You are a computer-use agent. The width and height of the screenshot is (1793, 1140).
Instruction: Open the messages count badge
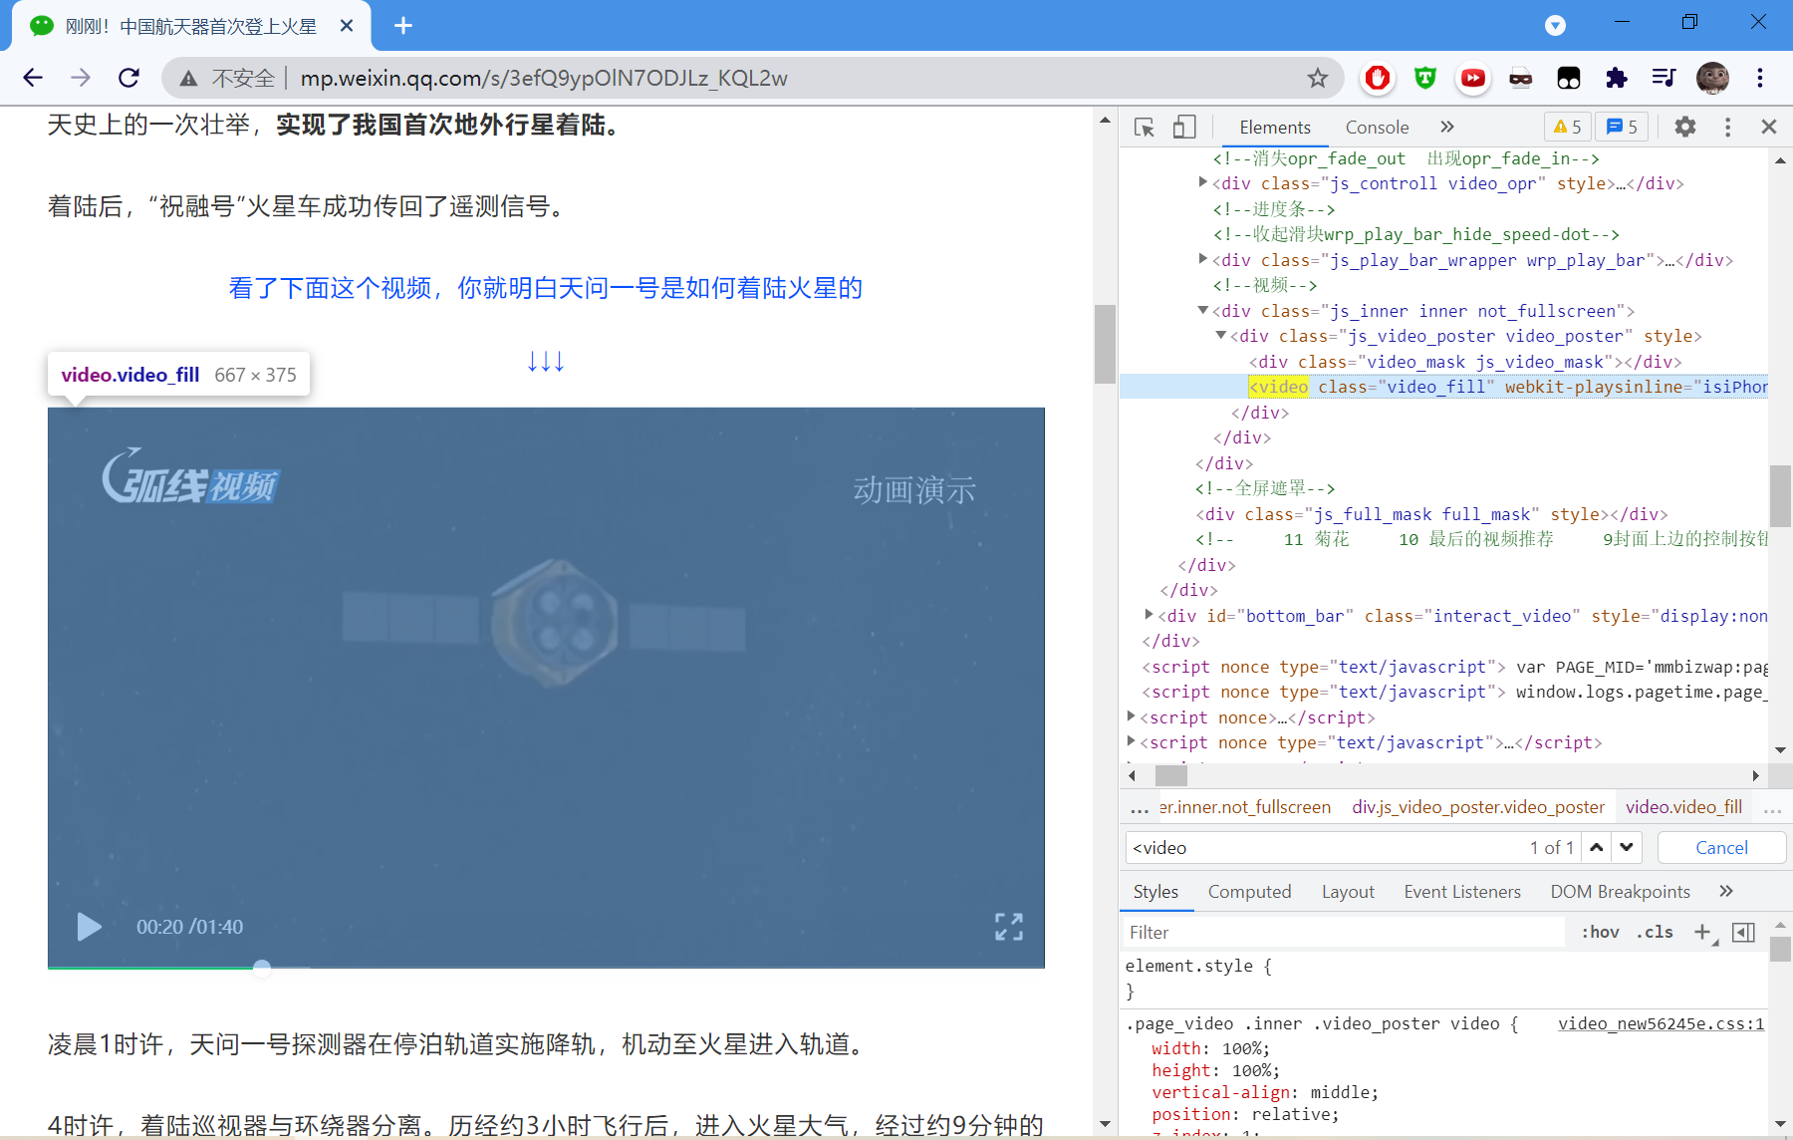pos(1622,127)
